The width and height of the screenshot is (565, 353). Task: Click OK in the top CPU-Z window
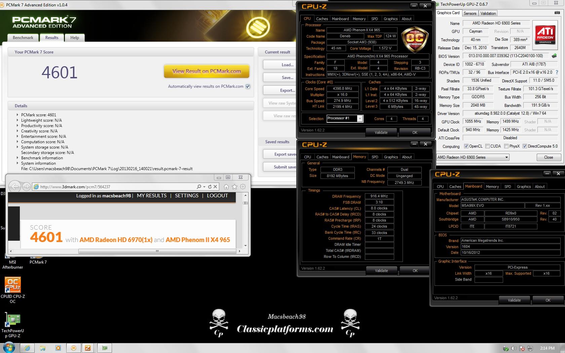[415, 132]
